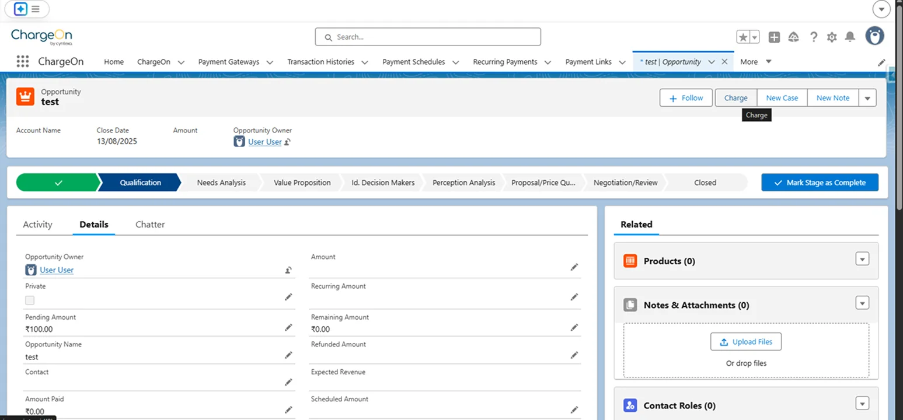Click Mark Stage as Complete button
Viewport: 903px width, 420px height.
coord(820,183)
